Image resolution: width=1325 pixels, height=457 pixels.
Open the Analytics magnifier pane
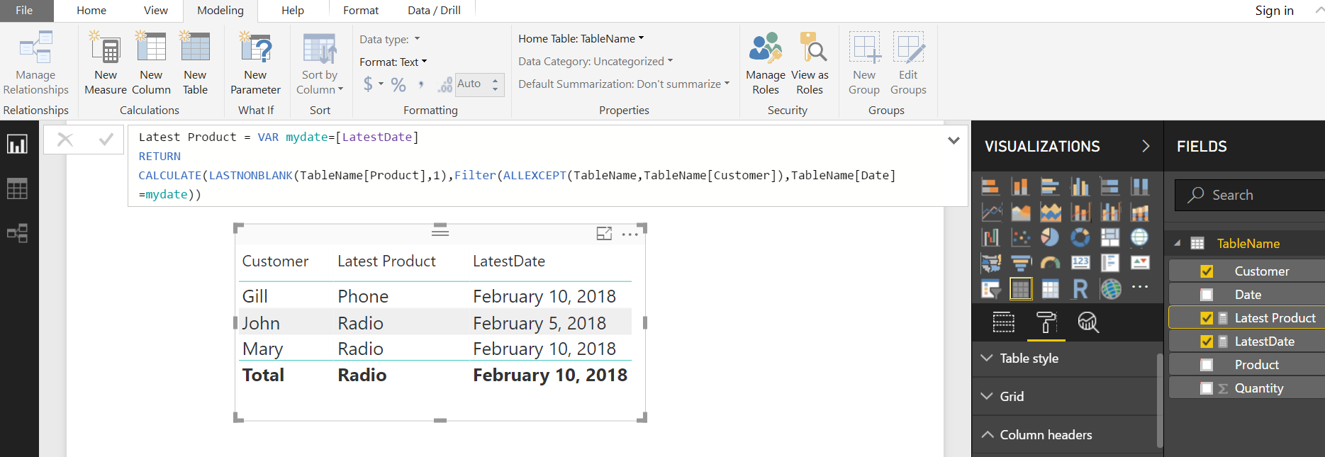[x=1088, y=322]
